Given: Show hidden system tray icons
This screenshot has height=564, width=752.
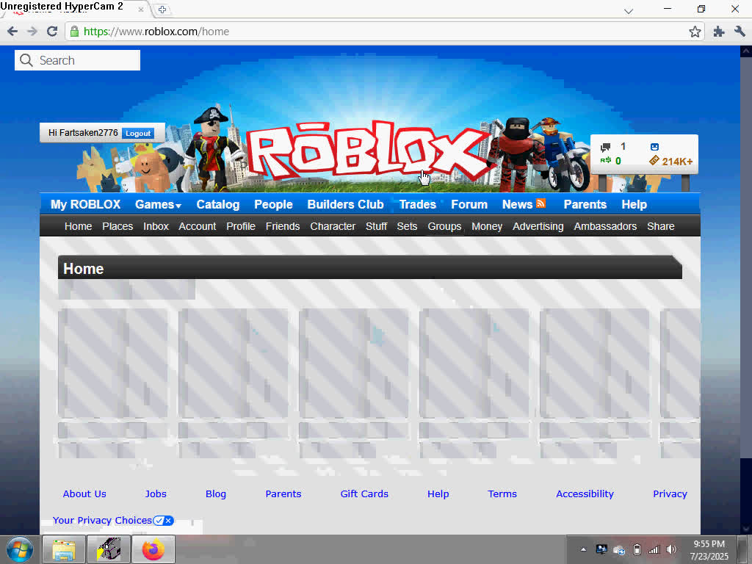Looking at the screenshot, I should coord(584,549).
